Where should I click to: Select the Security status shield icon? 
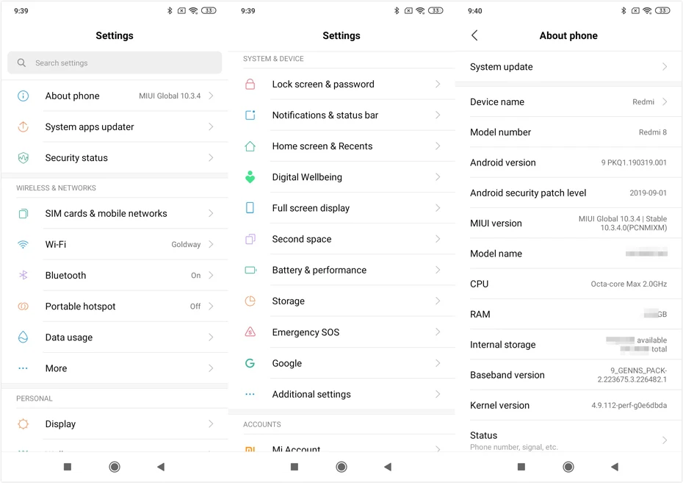point(23,158)
